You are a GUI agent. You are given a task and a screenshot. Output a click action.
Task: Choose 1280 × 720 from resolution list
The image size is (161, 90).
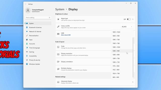coord(122,62)
